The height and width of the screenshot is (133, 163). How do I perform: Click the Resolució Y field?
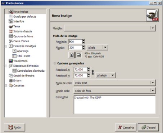click(81, 75)
